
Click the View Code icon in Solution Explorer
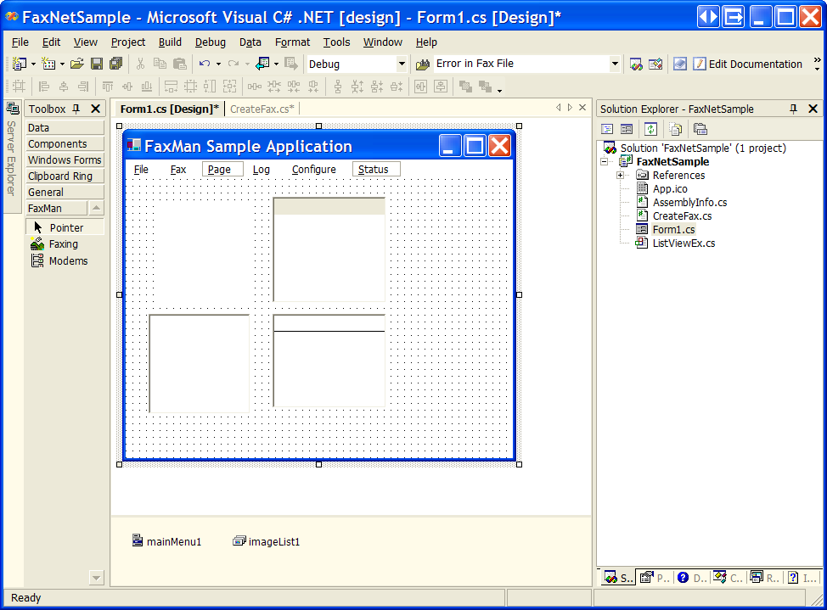click(x=607, y=129)
